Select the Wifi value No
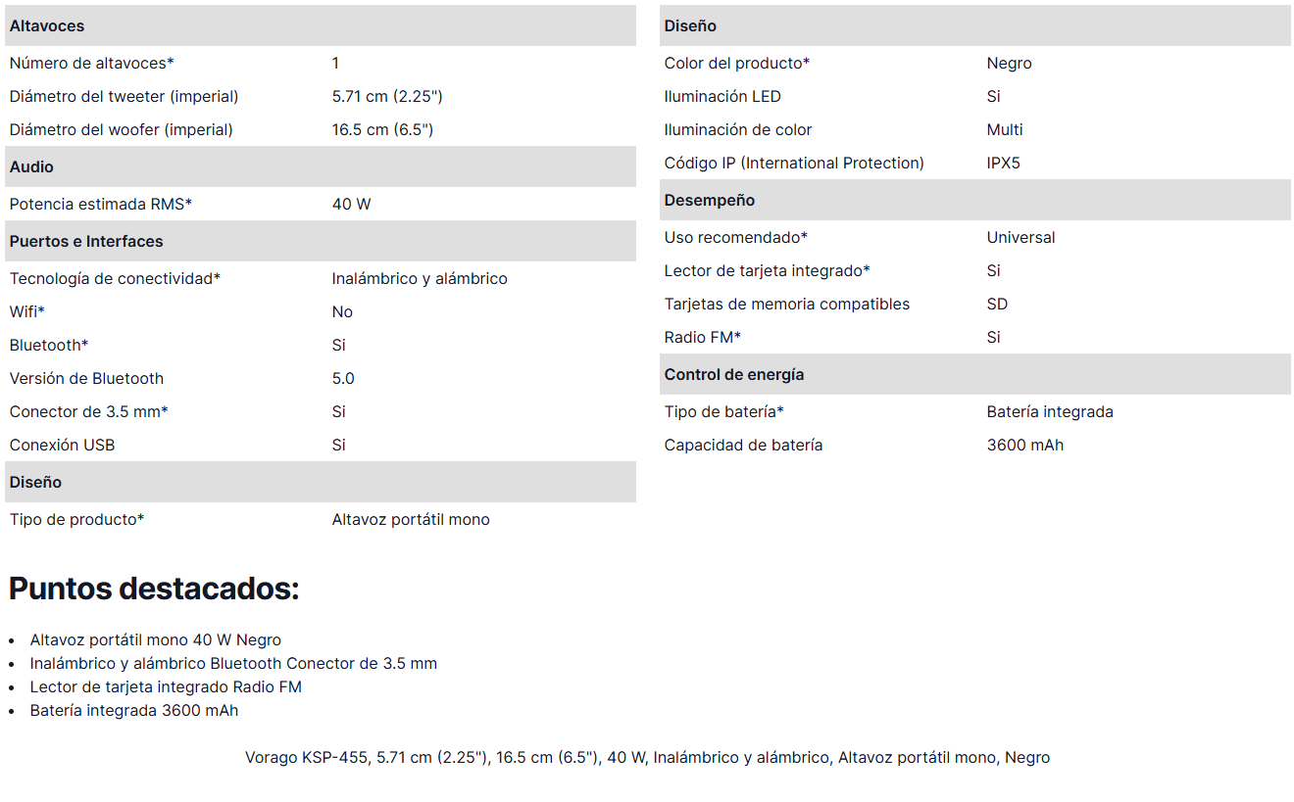The width and height of the screenshot is (1294, 802). click(342, 312)
